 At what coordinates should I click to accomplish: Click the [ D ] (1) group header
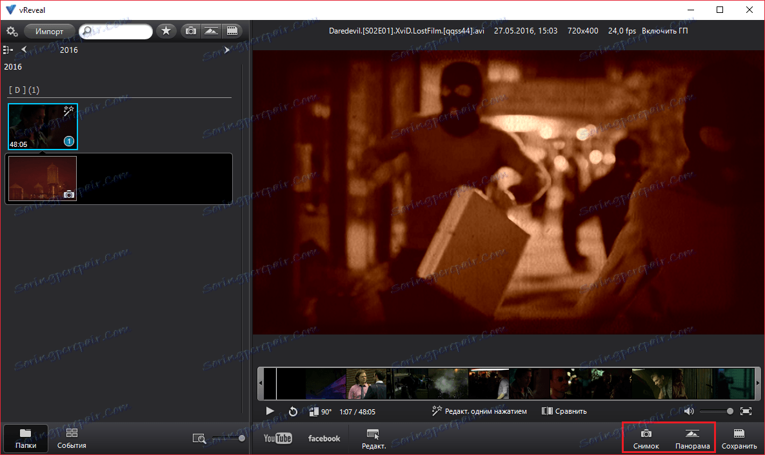(x=25, y=90)
